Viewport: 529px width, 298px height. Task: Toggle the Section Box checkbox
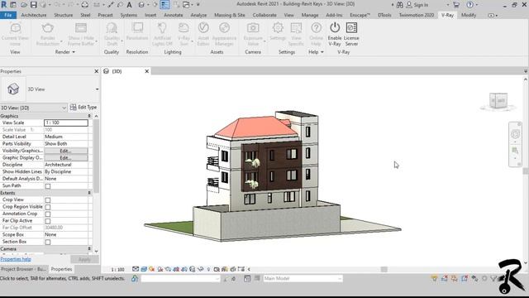tap(48, 243)
